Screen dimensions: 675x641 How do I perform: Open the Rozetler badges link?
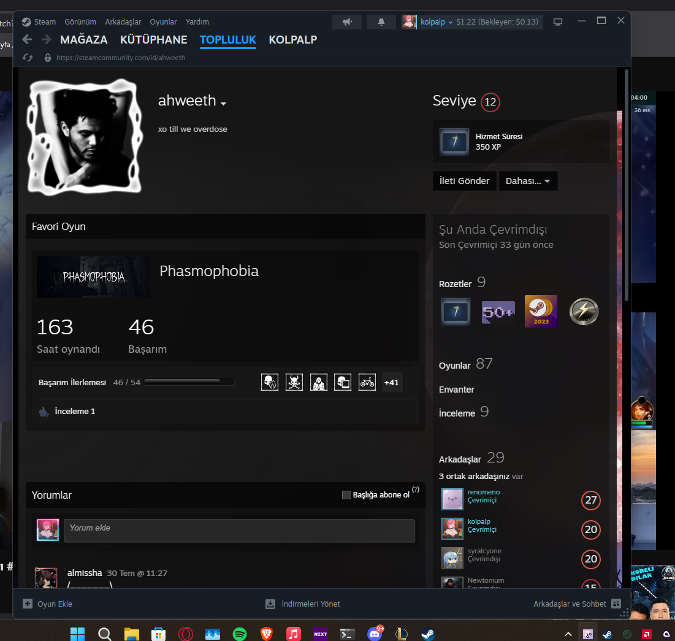[x=456, y=284]
